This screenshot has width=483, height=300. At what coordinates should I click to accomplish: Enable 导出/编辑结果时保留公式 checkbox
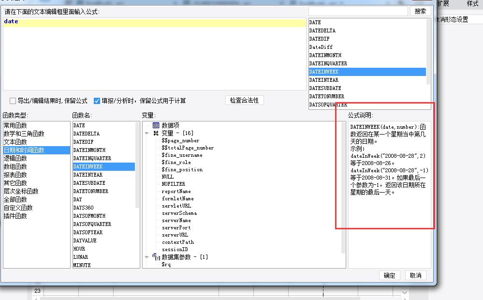[x=13, y=101]
